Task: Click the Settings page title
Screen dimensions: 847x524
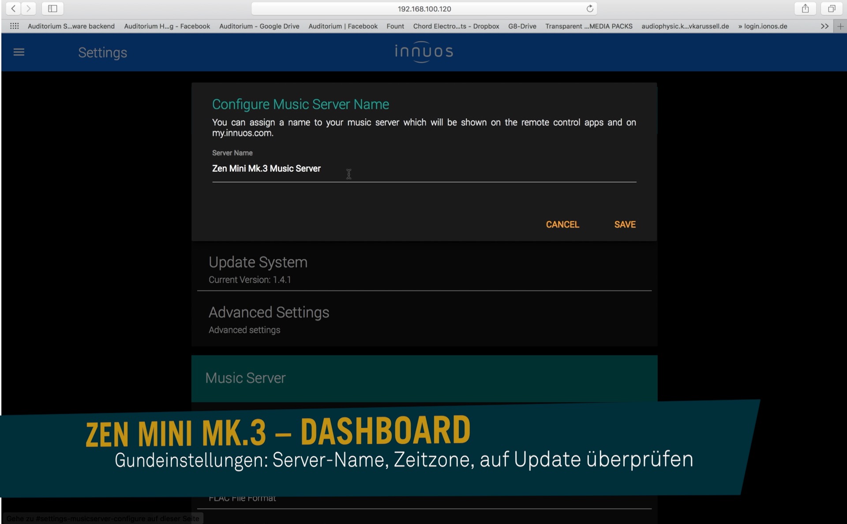Action: click(103, 52)
